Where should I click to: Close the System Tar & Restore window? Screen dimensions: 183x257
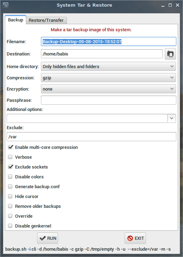pyautogui.click(x=178, y=5)
